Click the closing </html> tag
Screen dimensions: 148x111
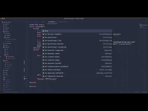click(x=33, y=86)
